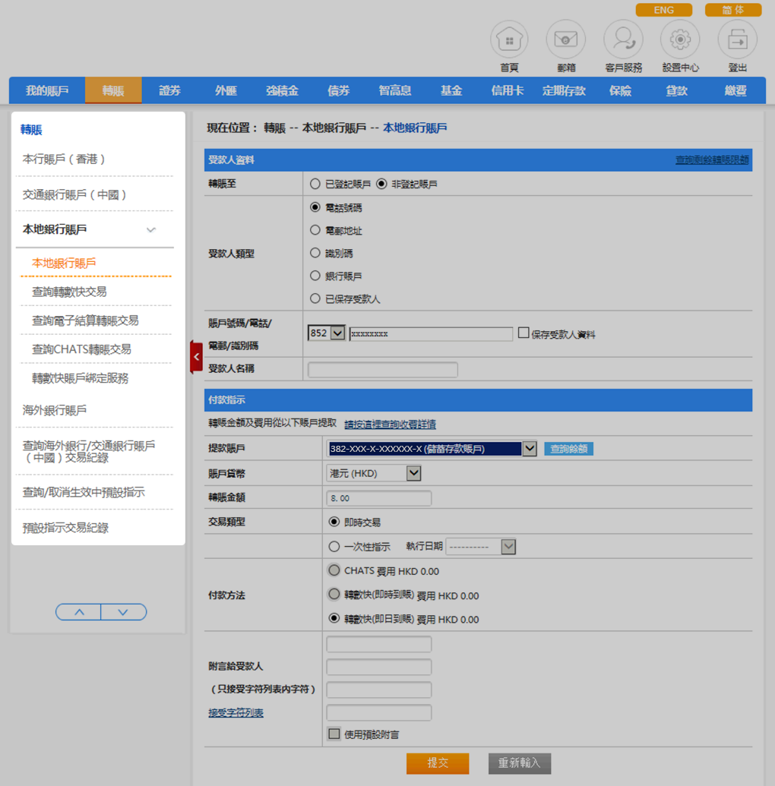Screen dimensions: 775x786
Task: Open the 信用卡 menu tab
Action: 508,90
